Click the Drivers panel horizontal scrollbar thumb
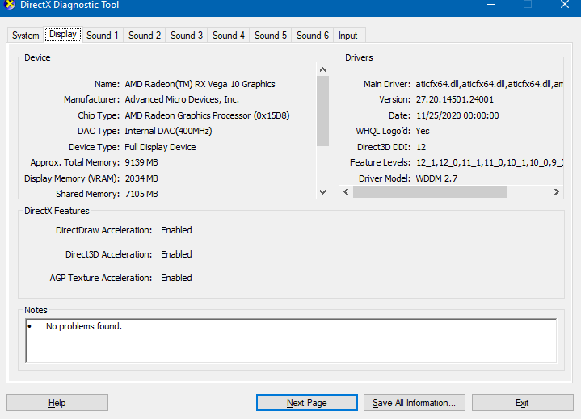The width and height of the screenshot is (581, 419). point(430,191)
